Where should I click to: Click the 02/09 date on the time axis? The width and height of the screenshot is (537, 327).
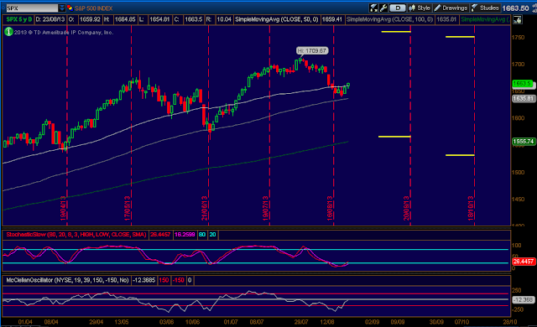[x=372, y=322]
